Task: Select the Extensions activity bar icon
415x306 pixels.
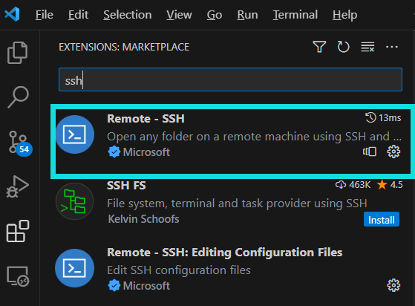Action: click(x=18, y=231)
